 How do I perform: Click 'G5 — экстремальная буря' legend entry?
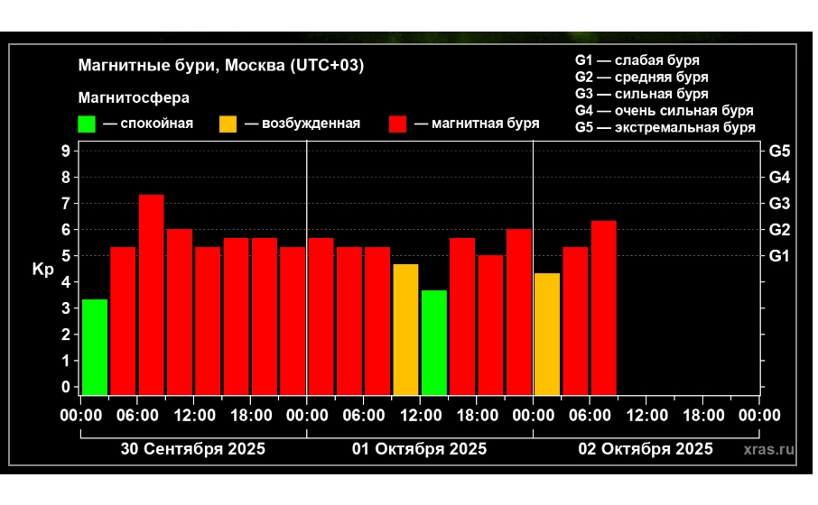pyautogui.click(x=665, y=128)
